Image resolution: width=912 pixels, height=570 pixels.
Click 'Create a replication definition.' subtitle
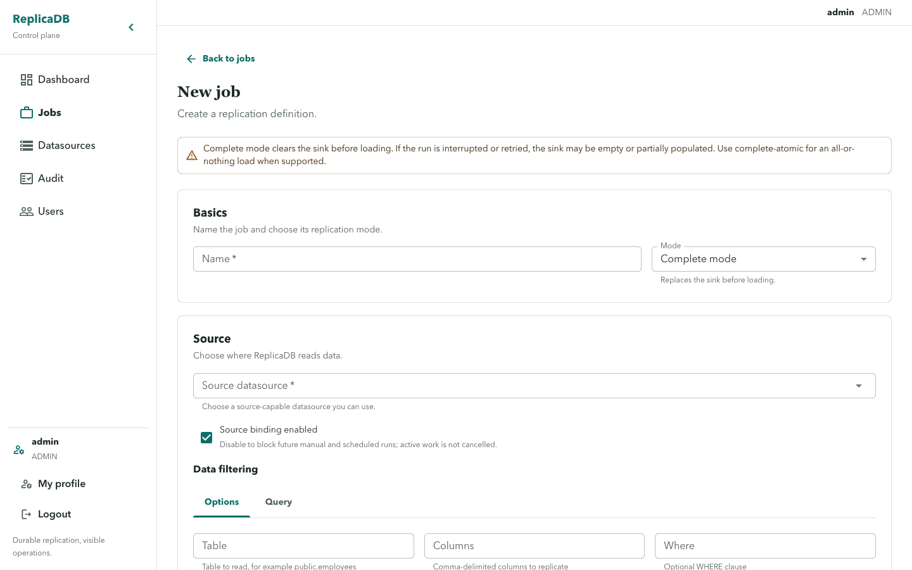point(247,114)
